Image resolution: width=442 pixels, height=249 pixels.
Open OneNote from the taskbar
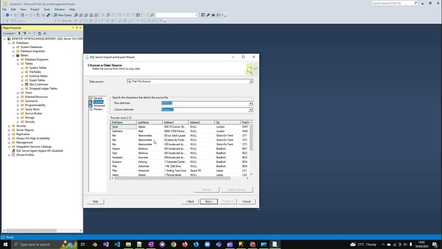click(151, 245)
